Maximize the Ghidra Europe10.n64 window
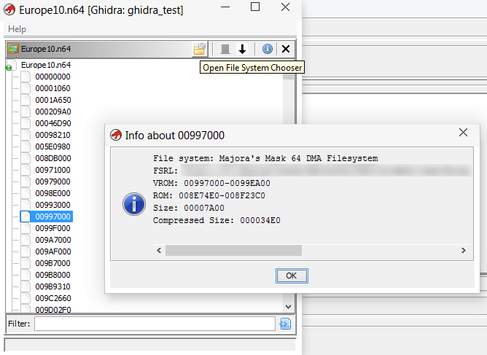Viewport: 487px width, 355px height. pyautogui.click(x=255, y=7)
